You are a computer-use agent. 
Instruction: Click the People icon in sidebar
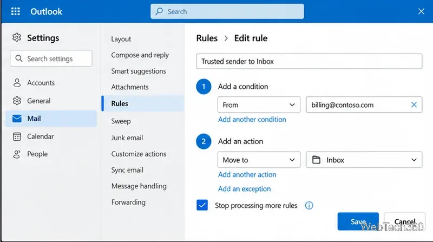pyautogui.click(x=17, y=154)
